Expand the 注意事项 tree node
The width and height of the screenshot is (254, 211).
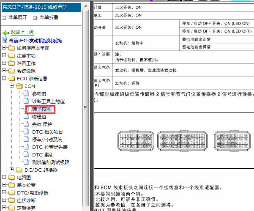tap(4, 55)
